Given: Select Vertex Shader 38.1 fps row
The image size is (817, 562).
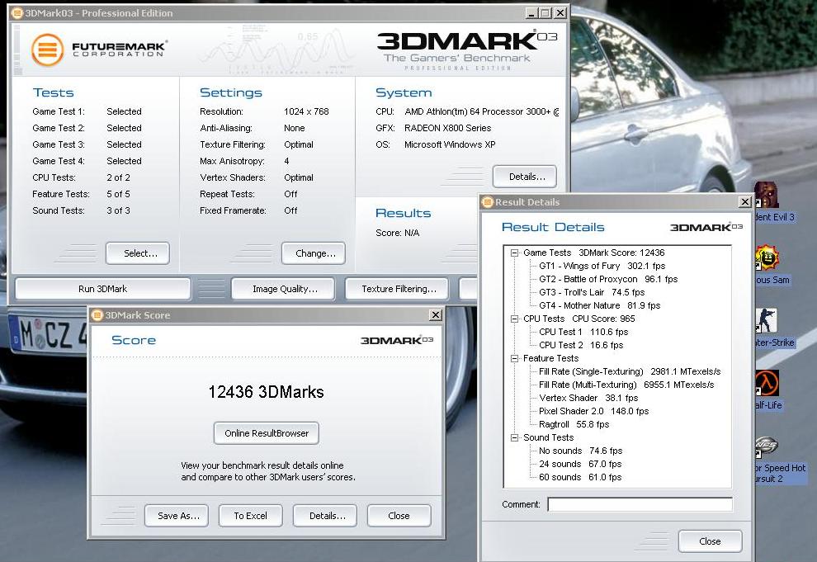Looking at the screenshot, I should click(588, 398).
